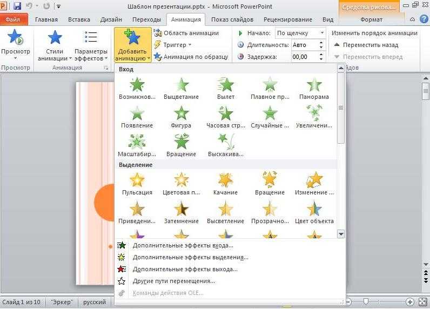Select the Пульсация emphasis effect
The image size is (430, 309).
point(137,184)
